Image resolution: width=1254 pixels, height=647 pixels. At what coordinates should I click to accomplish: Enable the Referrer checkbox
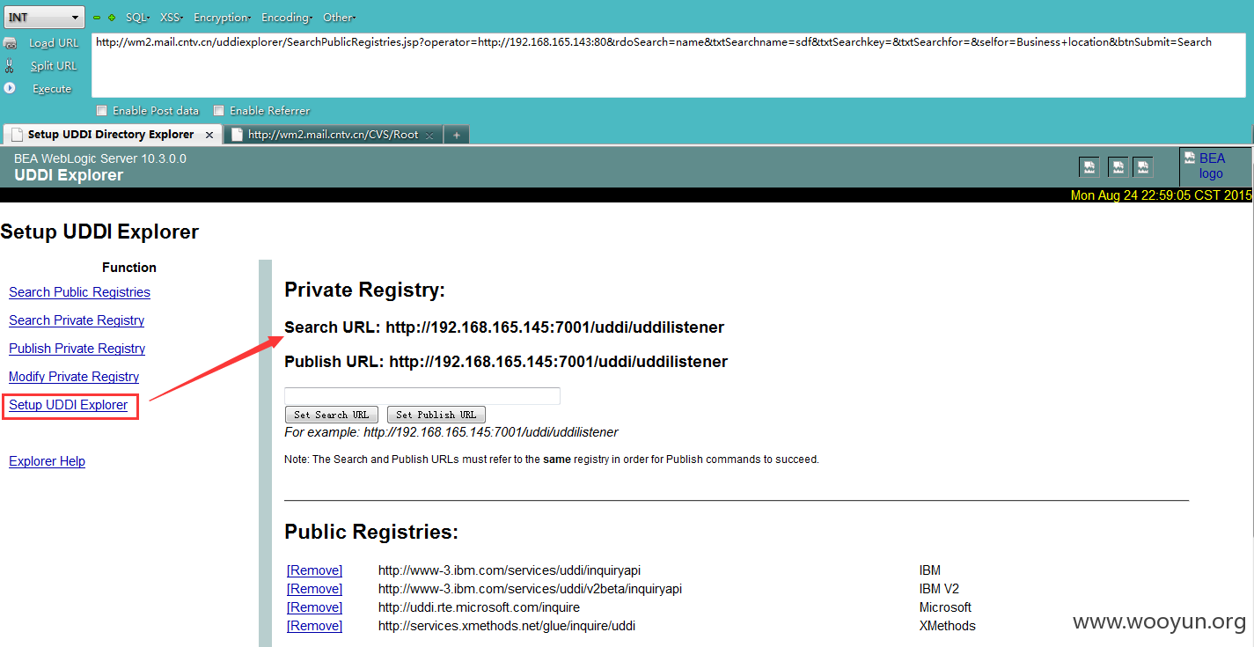point(219,111)
